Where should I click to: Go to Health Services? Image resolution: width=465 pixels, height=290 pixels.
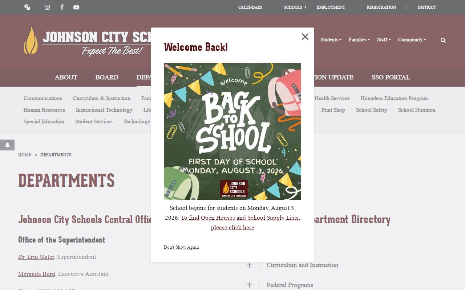(332, 98)
